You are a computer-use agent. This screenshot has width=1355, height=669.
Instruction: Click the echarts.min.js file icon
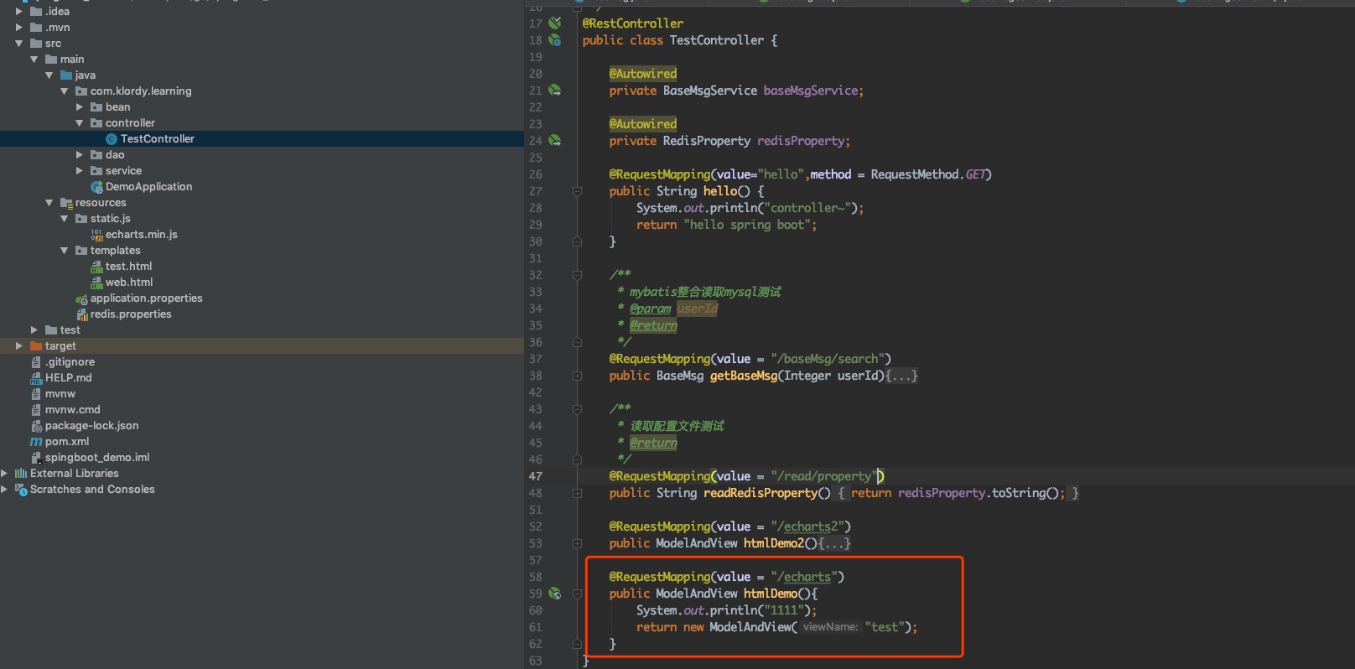coord(96,235)
